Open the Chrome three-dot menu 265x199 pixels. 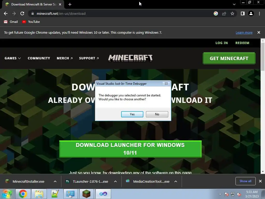click(x=259, y=13)
